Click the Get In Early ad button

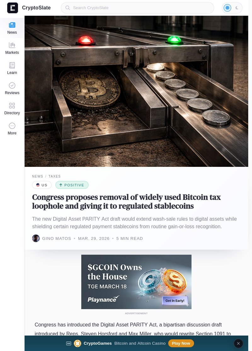(175, 301)
